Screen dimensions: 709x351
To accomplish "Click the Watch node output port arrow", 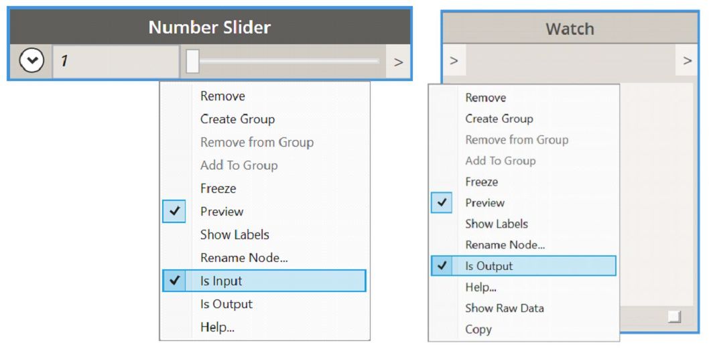I will pos(687,61).
